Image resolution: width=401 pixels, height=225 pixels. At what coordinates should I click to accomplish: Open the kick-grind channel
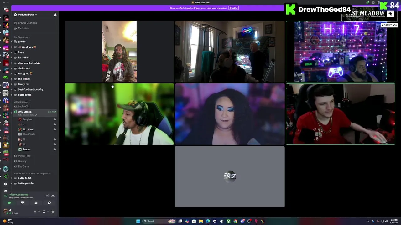pos(25,73)
